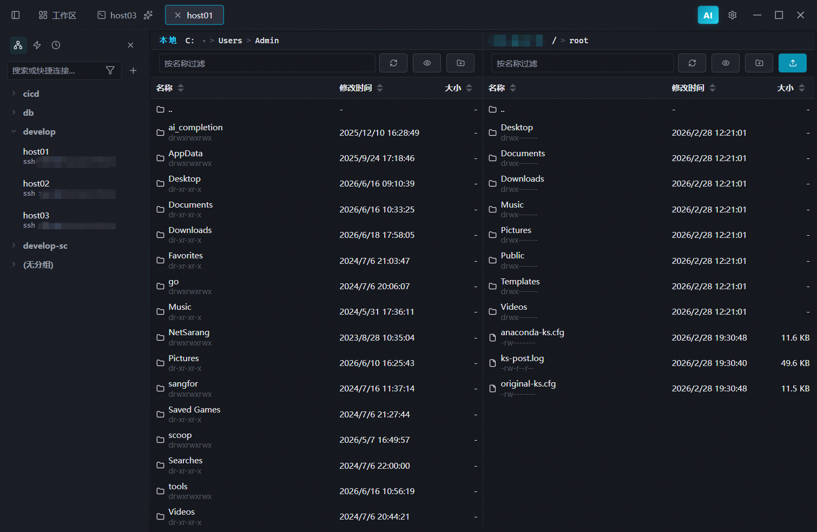Focus the local 按名称过滤 filter field
The width and height of the screenshot is (817, 532).
[267, 63]
